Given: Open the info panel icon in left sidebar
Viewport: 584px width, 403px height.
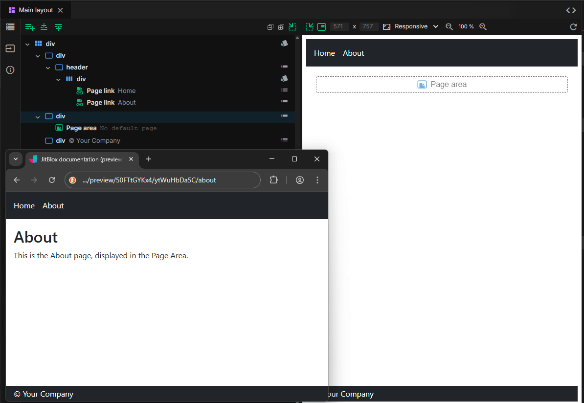Looking at the screenshot, I should coord(10,70).
